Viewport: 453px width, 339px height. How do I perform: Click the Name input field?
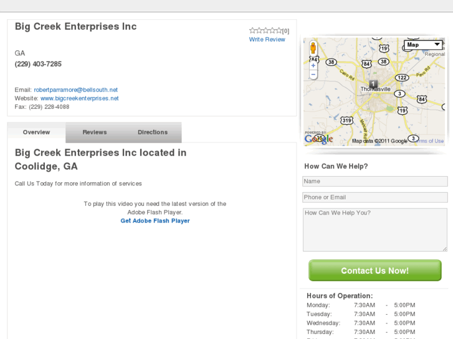374,182
